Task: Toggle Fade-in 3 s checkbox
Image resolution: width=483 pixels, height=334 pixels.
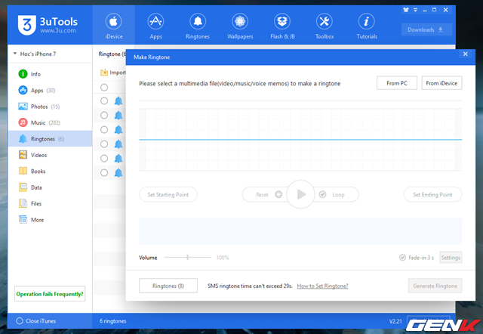Action: 402,258
